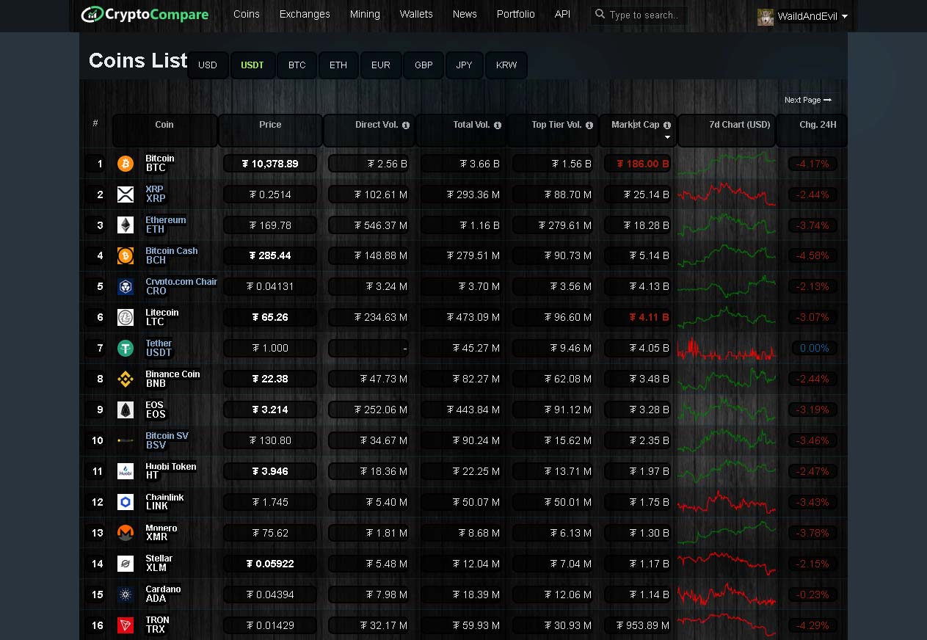Click the Bitcoin BTC coin icon

point(126,164)
